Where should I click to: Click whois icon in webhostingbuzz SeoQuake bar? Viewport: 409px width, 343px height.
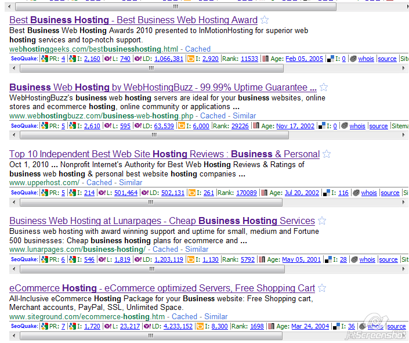[x=345, y=126]
